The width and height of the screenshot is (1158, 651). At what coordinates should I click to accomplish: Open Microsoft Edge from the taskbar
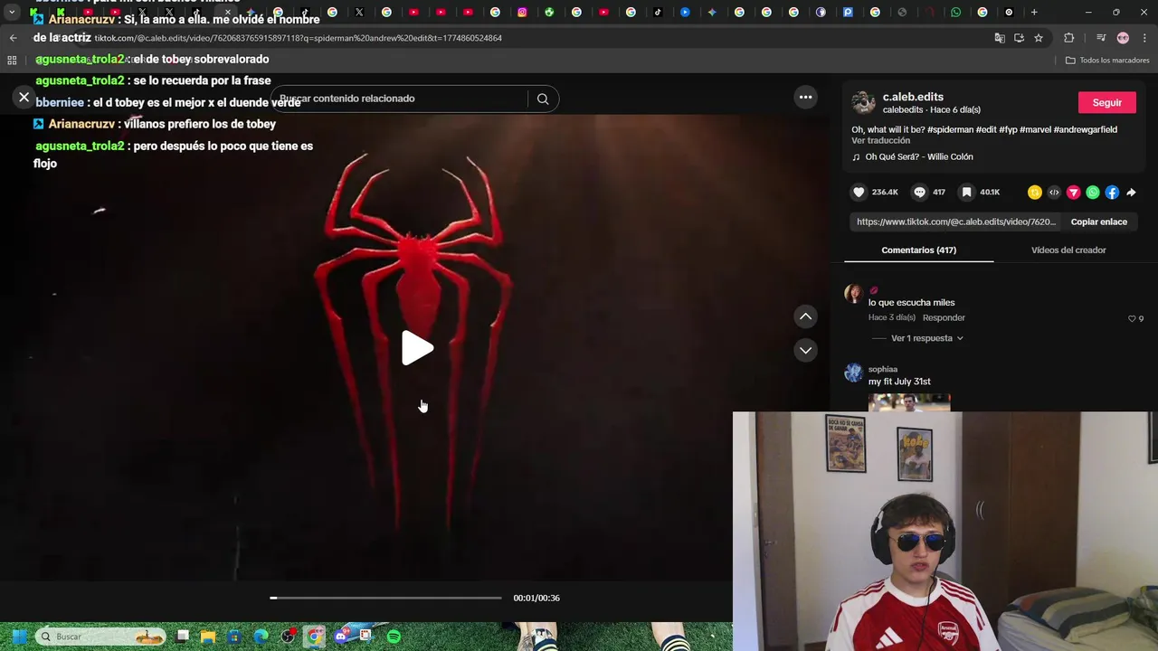(x=261, y=637)
